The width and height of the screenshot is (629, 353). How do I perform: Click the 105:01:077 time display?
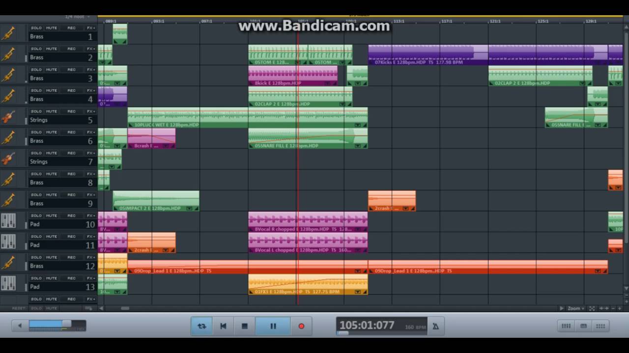[x=367, y=325]
